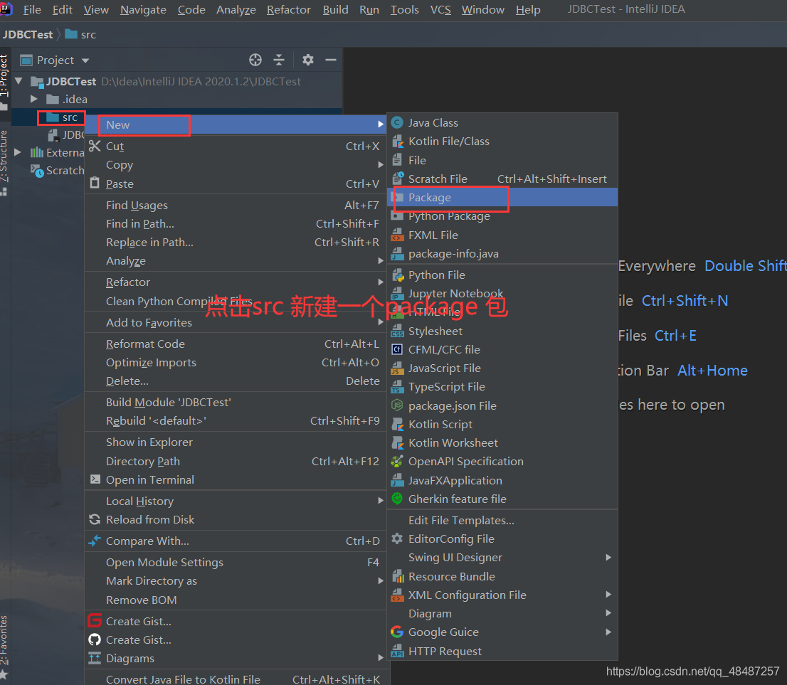The height and width of the screenshot is (685, 787).
Task: Click the package.json File icon
Action: pos(397,405)
